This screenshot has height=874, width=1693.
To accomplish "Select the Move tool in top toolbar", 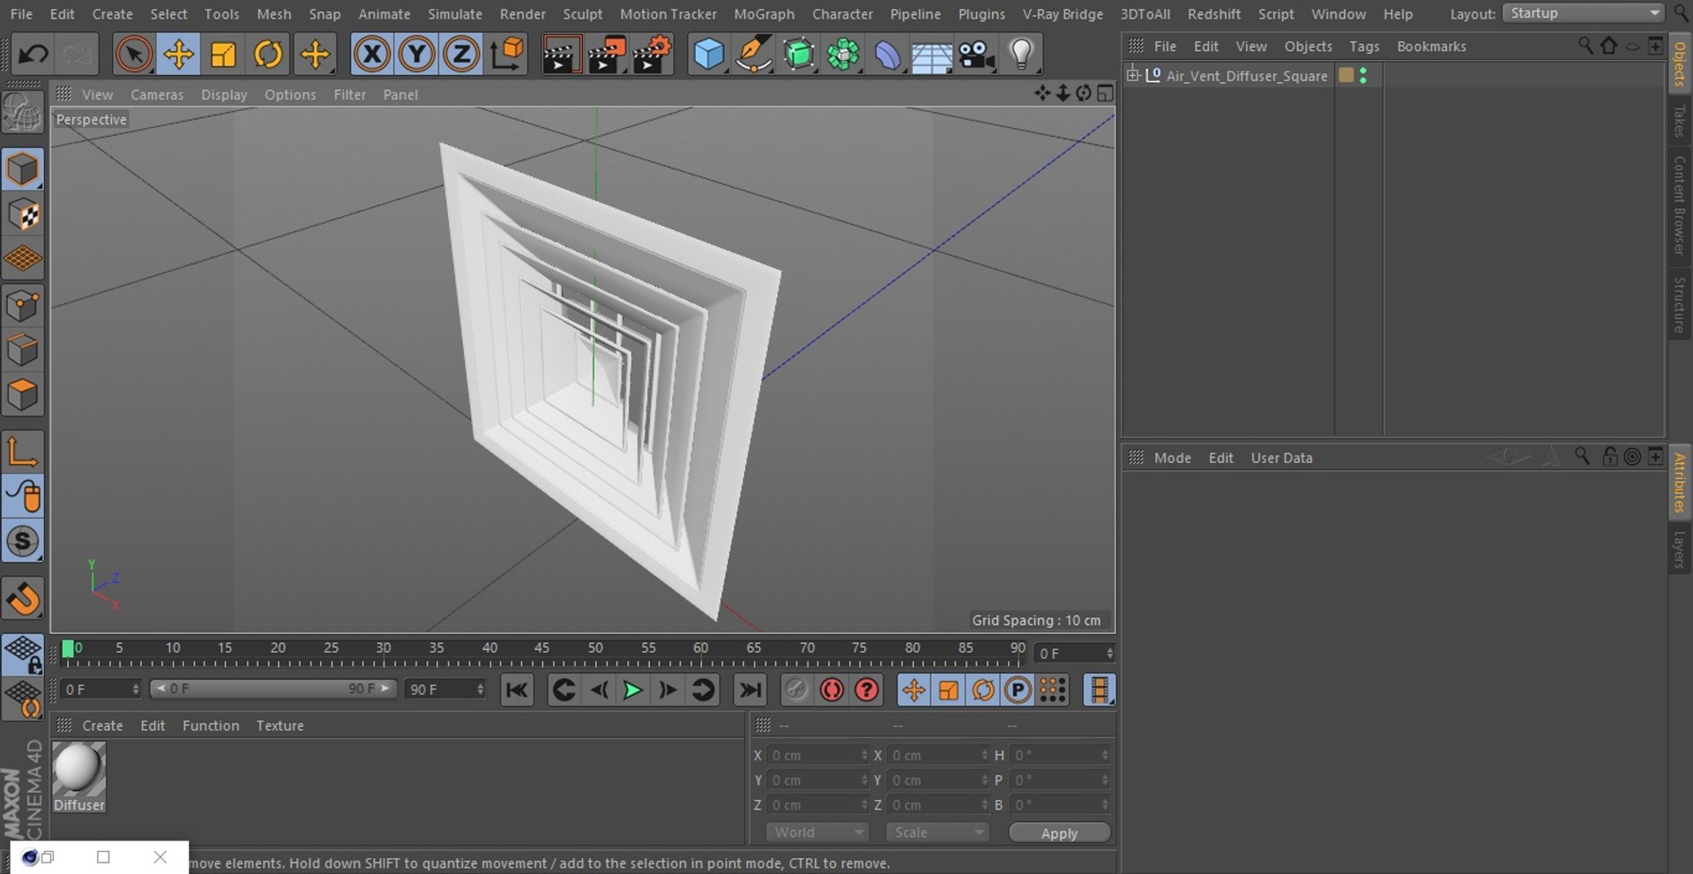I will pos(178,55).
